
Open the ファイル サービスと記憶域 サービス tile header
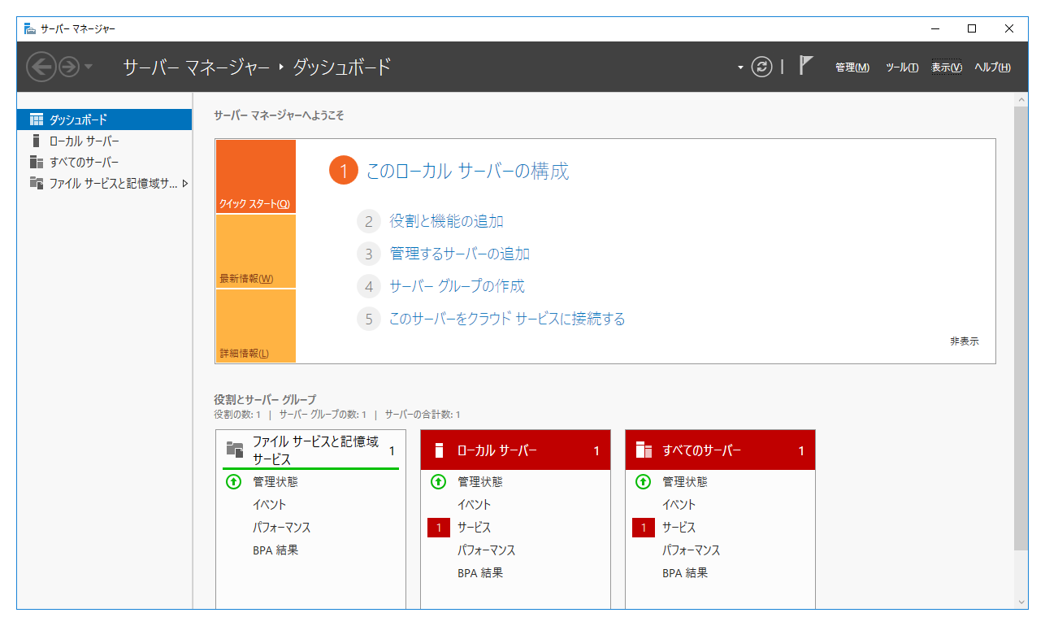(x=310, y=450)
